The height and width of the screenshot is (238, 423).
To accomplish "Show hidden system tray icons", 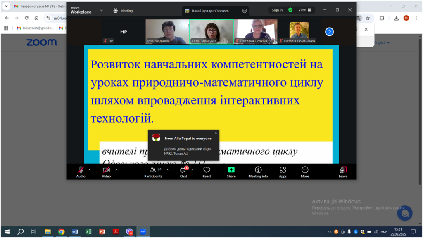I will click(x=329, y=232).
